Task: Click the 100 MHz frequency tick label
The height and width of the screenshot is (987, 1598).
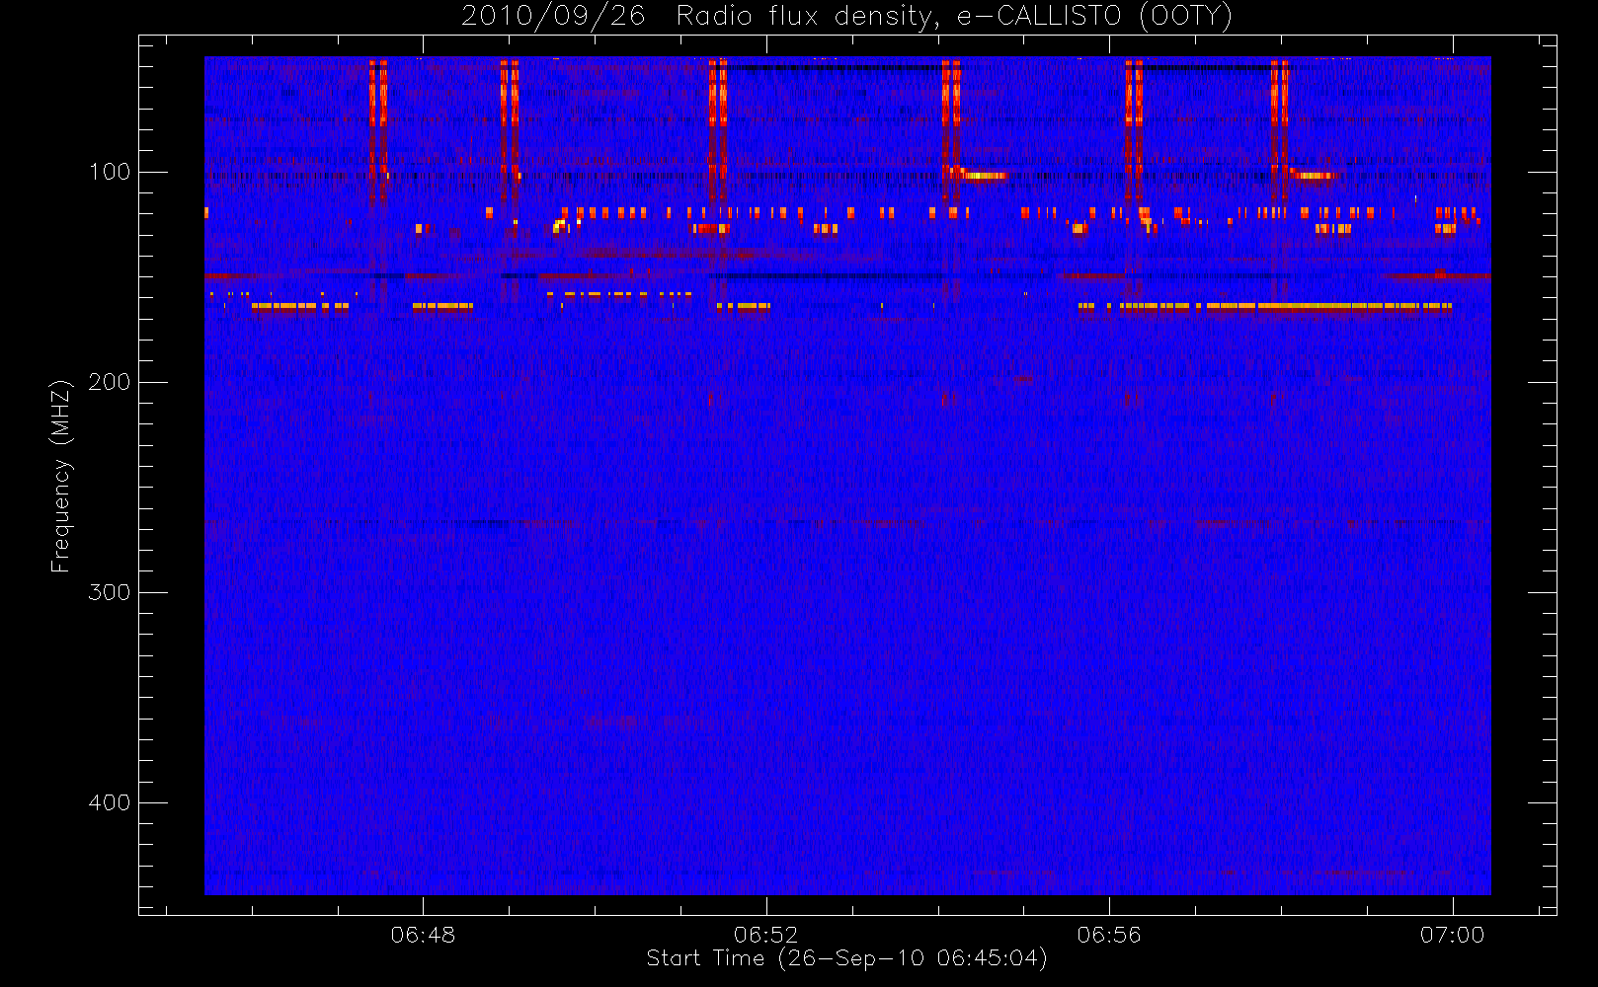Action: click(109, 172)
